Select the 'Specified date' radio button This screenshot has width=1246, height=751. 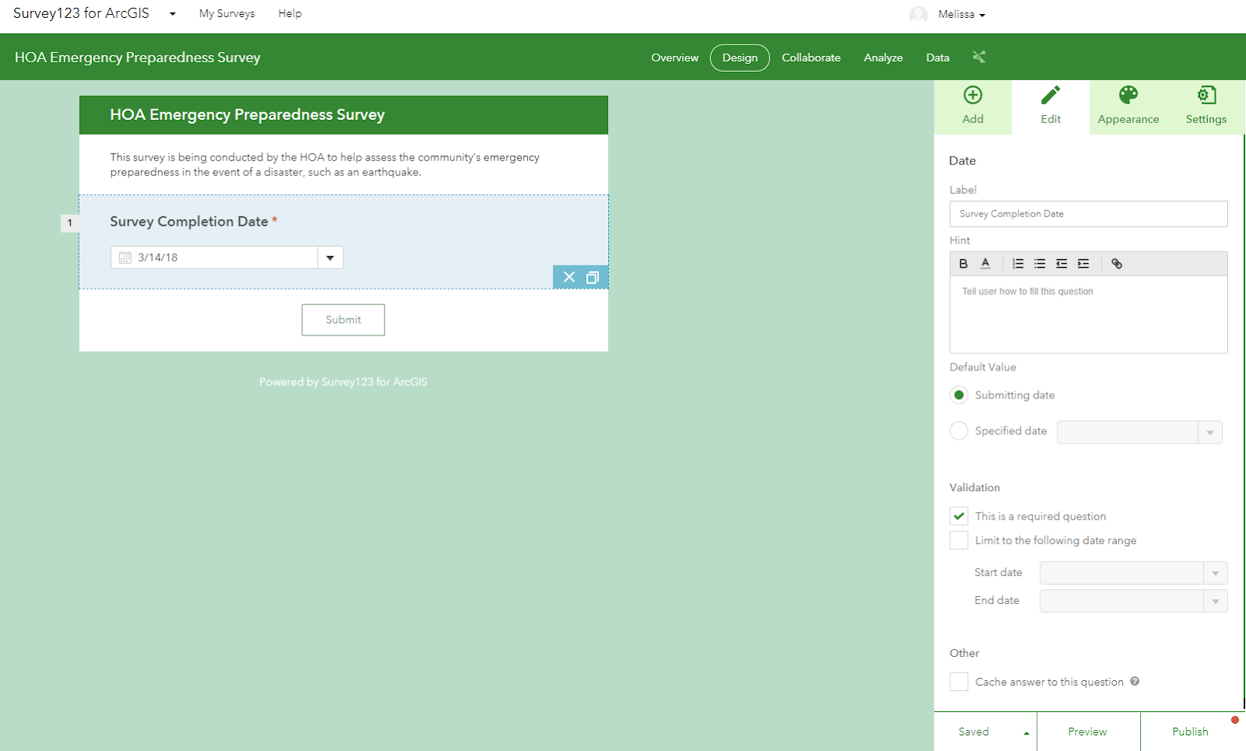point(959,430)
